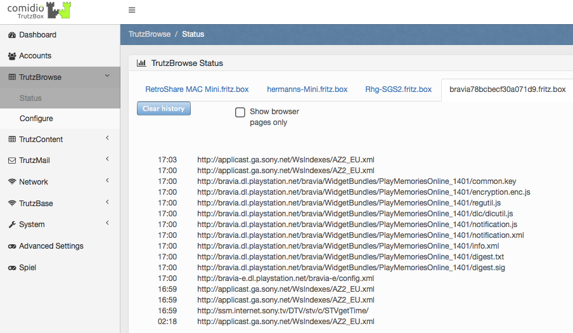Click the encryption.enc.js URL entry
573x333 pixels.
pyautogui.click(x=364, y=192)
